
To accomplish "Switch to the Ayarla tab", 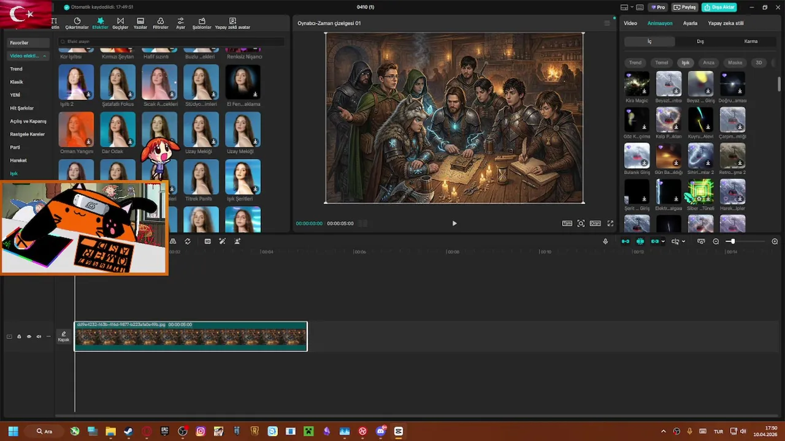I will pos(690,23).
